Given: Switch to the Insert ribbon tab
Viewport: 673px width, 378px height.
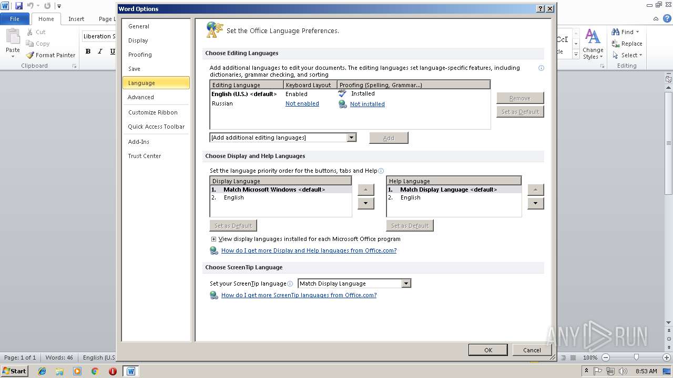Looking at the screenshot, I should [x=76, y=19].
